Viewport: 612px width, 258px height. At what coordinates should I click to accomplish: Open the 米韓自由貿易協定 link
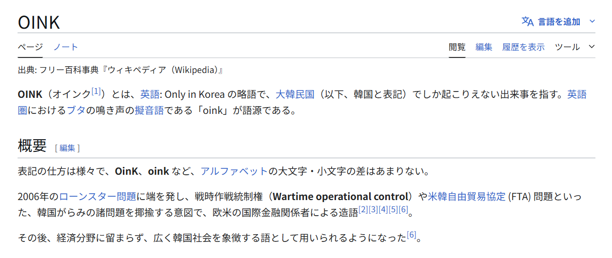(467, 197)
